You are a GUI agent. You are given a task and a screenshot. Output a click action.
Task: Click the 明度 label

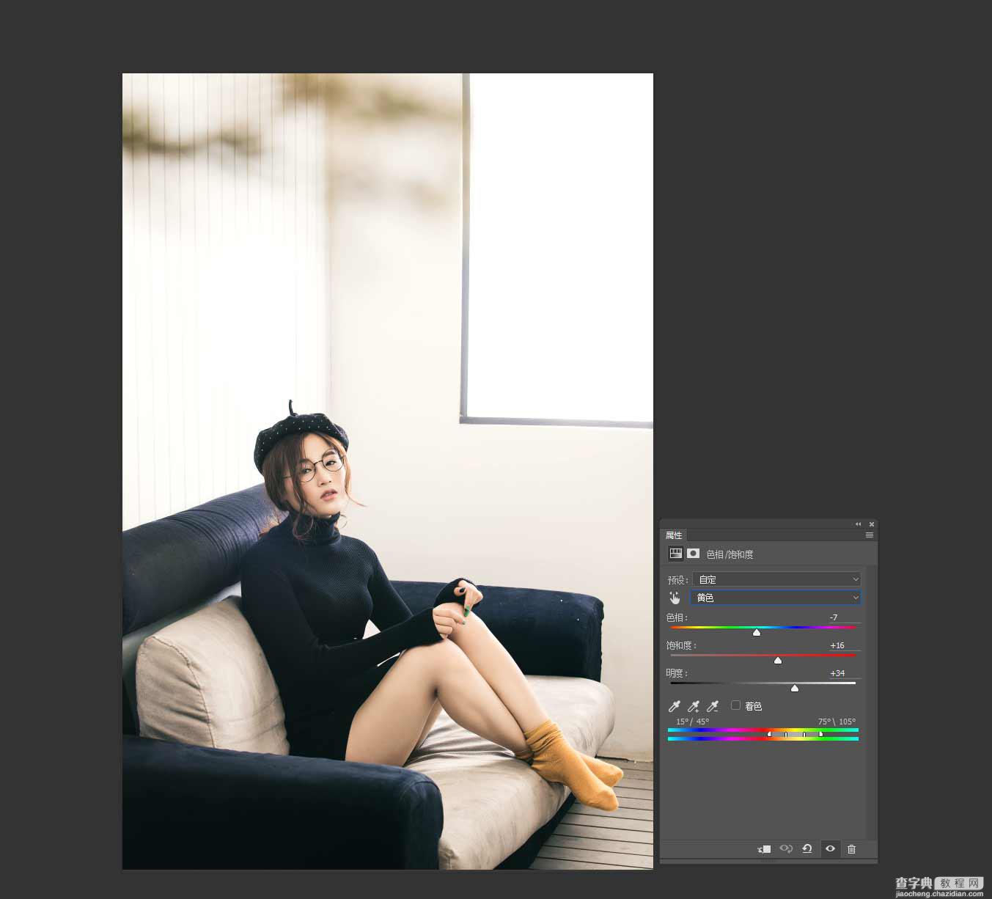click(677, 673)
